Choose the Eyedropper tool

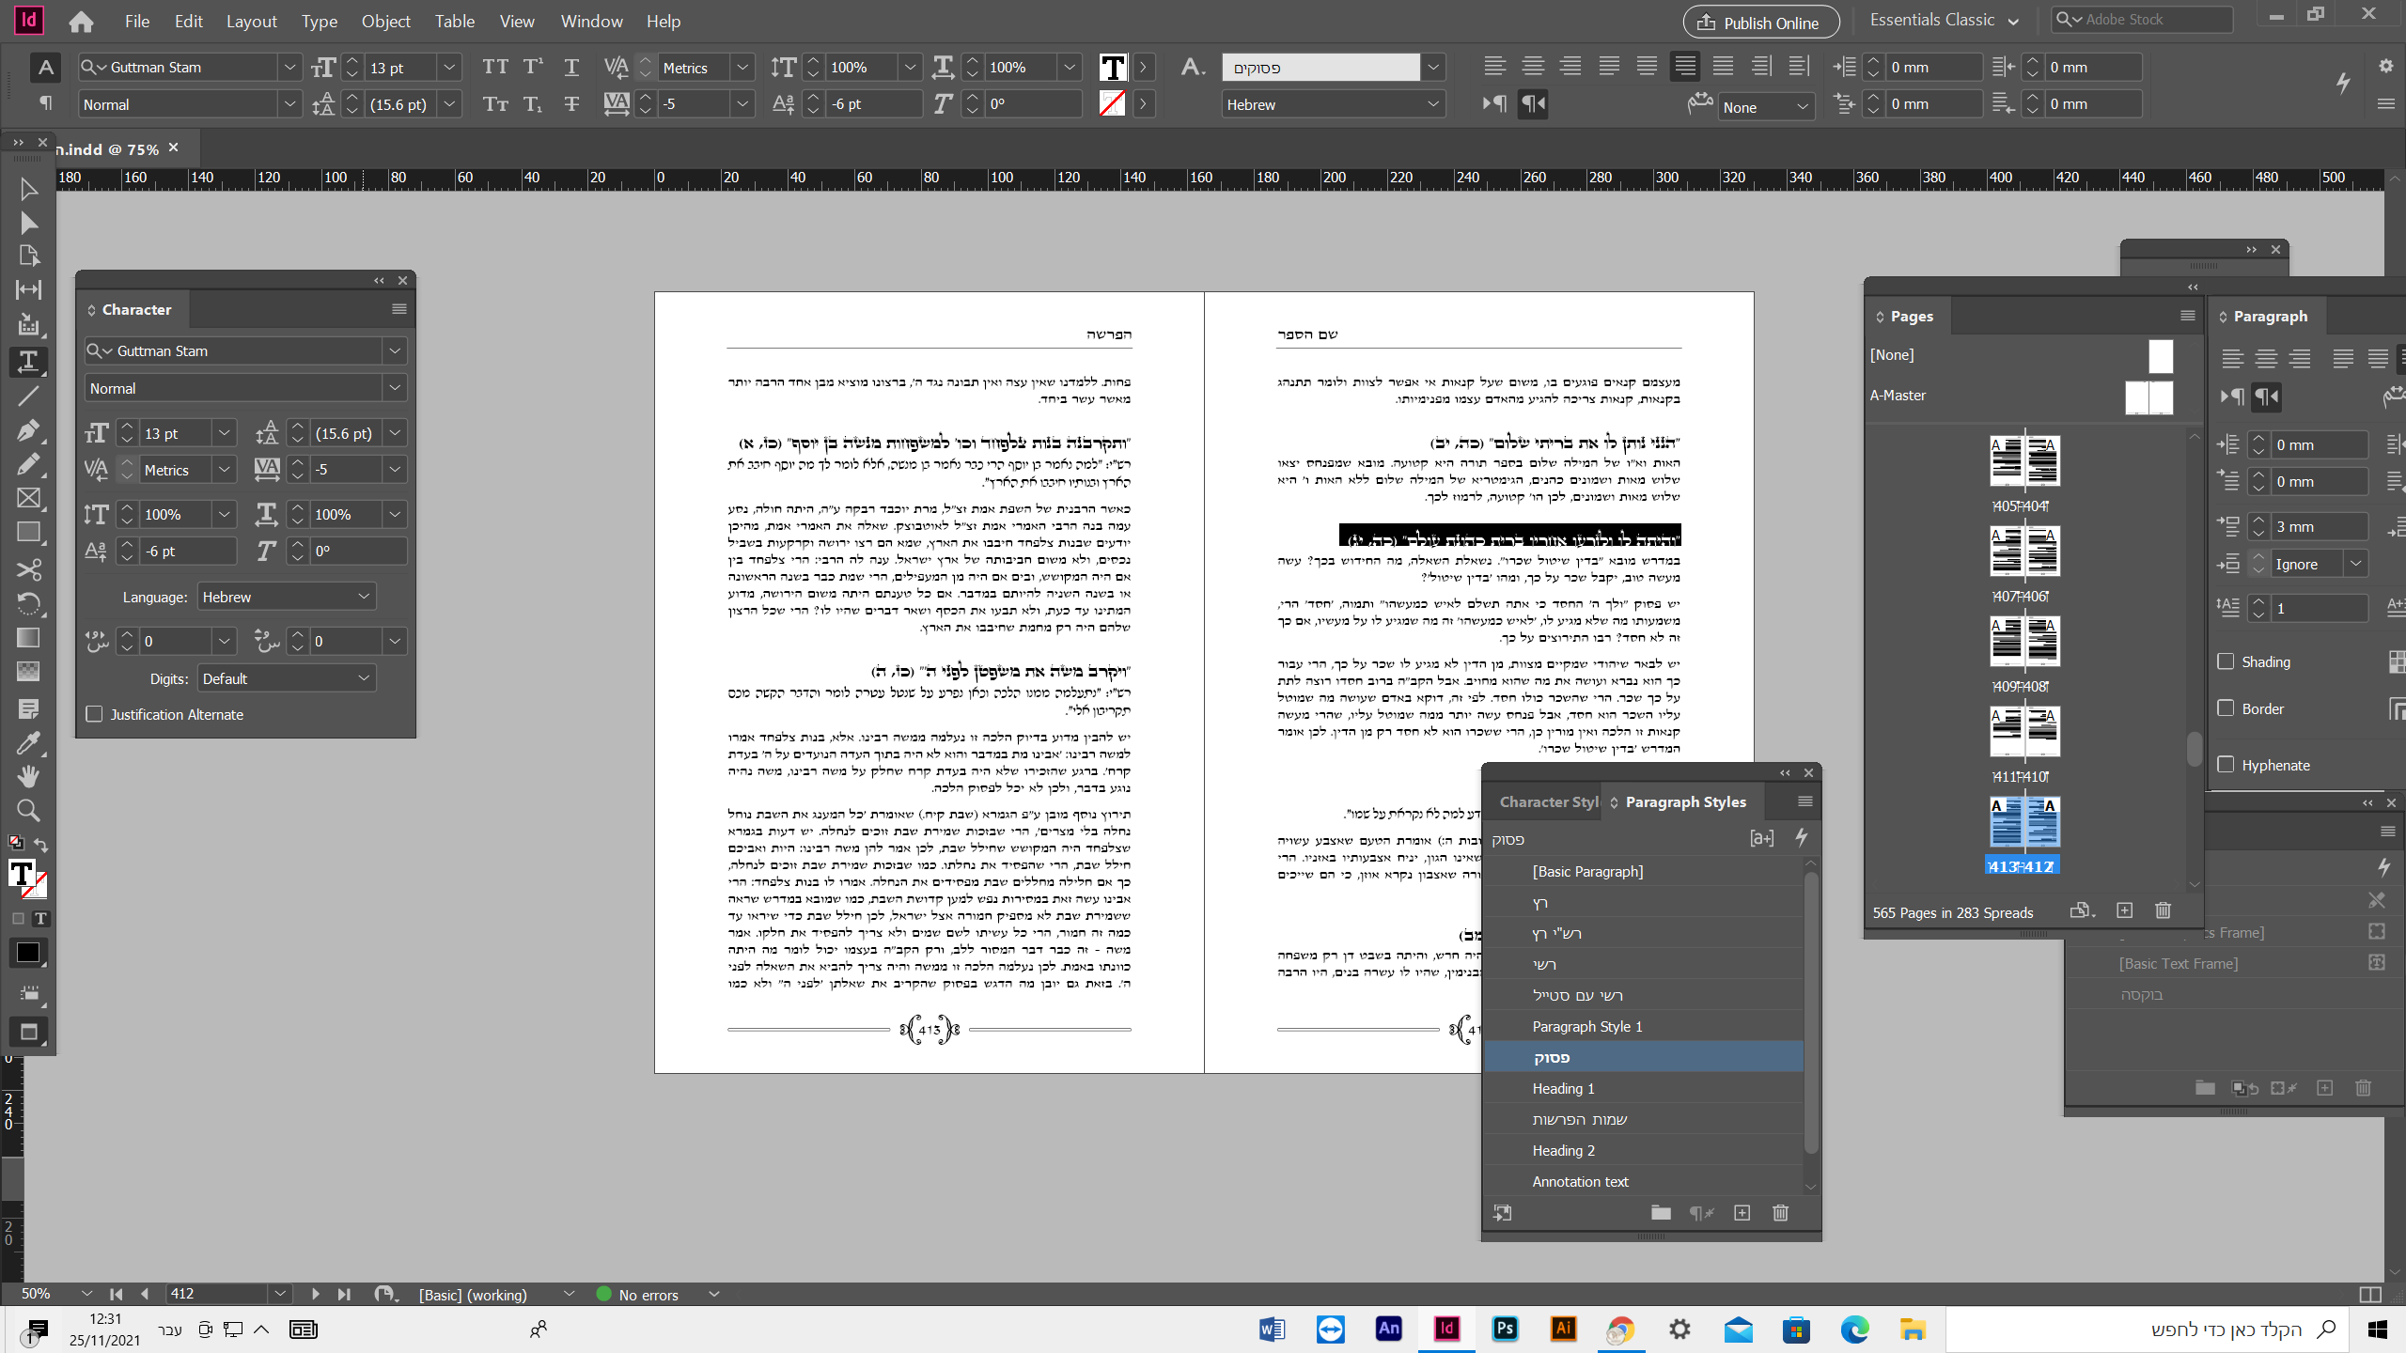coord(28,743)
